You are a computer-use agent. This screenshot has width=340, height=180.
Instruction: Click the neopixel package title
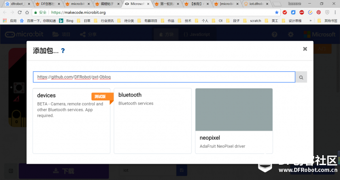click(210, 138)
